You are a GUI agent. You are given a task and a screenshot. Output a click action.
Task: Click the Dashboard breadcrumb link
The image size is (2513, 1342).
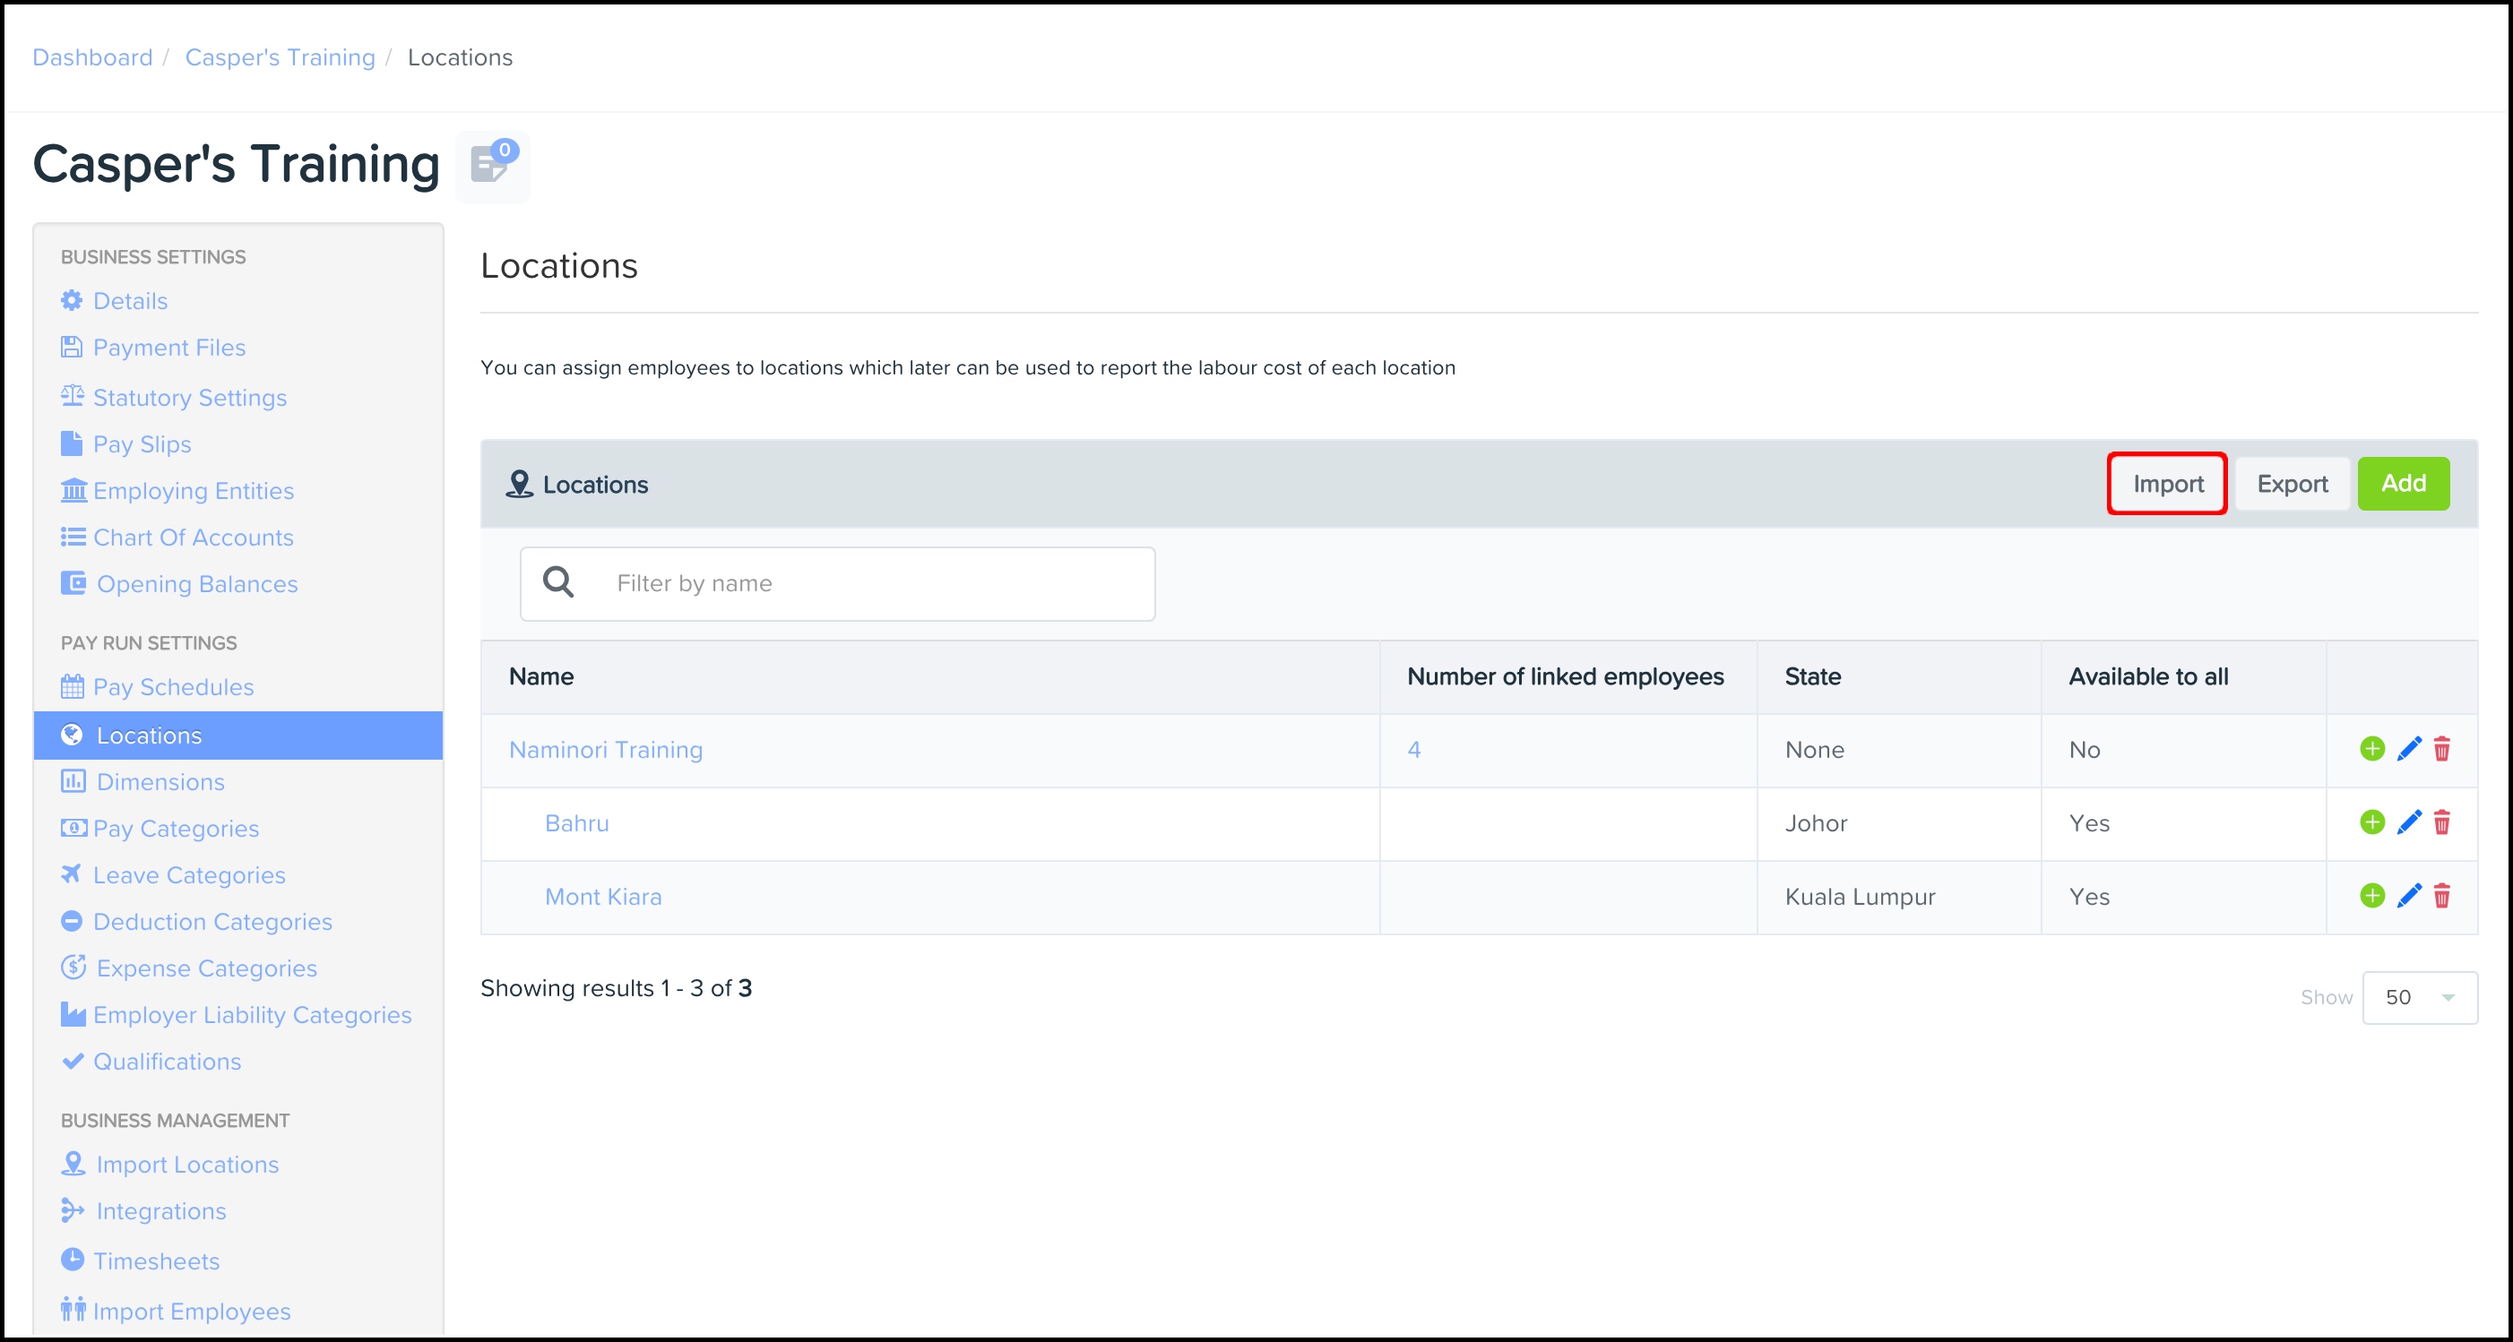pos(92,57)
